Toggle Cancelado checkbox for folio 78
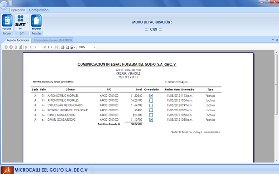 [151, 96]
